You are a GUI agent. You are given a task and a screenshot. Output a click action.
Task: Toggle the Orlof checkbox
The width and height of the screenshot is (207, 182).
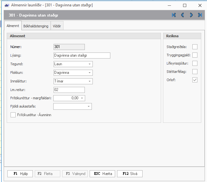(195, 80)
